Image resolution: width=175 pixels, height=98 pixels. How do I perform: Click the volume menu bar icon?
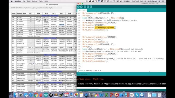coord(121,1)
